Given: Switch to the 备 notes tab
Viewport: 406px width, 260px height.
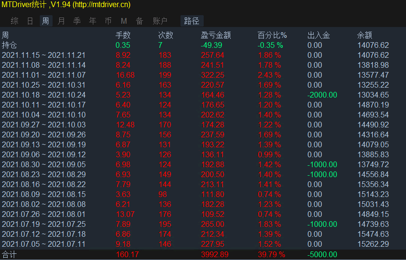Looking at the screenshot, I should pos(140,21).
